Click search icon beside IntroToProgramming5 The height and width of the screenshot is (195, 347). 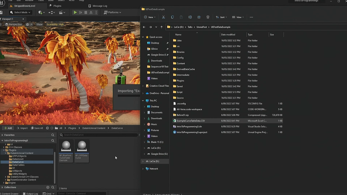click(53, 141)
